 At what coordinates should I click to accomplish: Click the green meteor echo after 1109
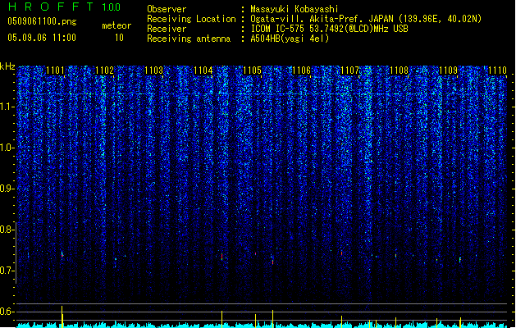(460, 260)
